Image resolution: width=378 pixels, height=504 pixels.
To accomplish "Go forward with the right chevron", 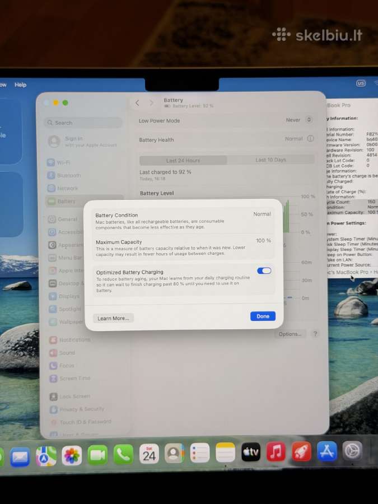I will pyautogui.click(x=151, y=103).
